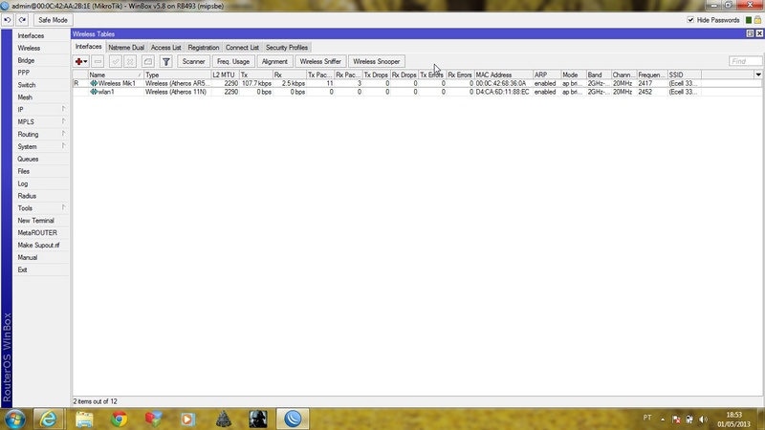Click the remove (minus) toolbar button
765x430 pixels.
click(98, 61)
